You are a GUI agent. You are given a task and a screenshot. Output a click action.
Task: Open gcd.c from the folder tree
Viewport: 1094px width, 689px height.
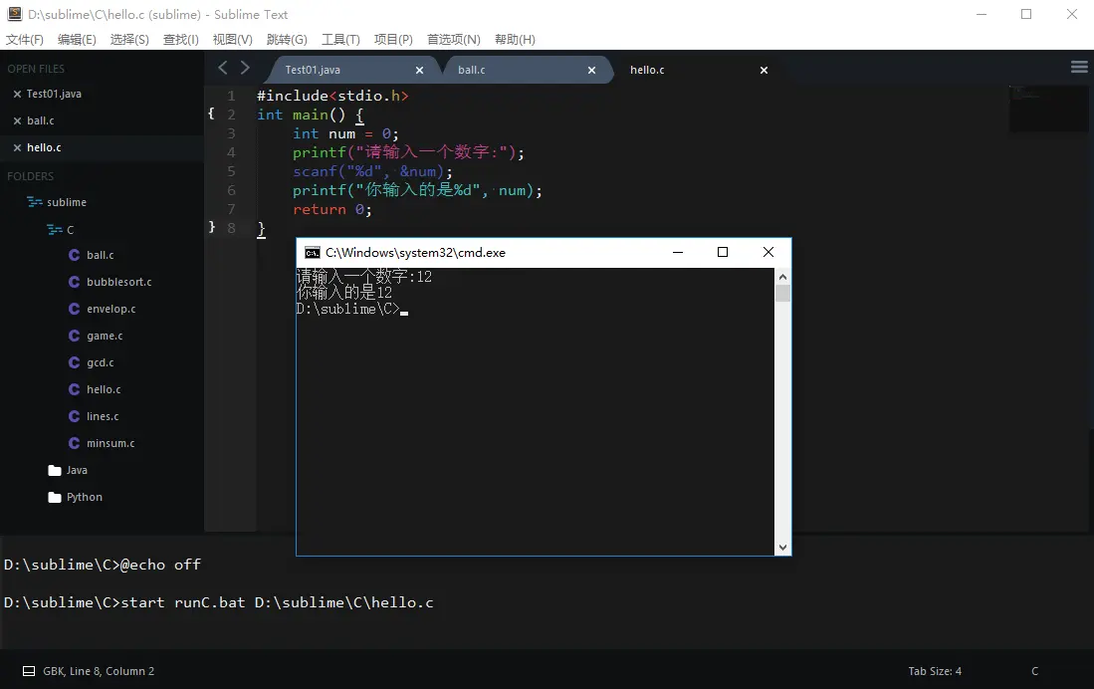[101, 363]
